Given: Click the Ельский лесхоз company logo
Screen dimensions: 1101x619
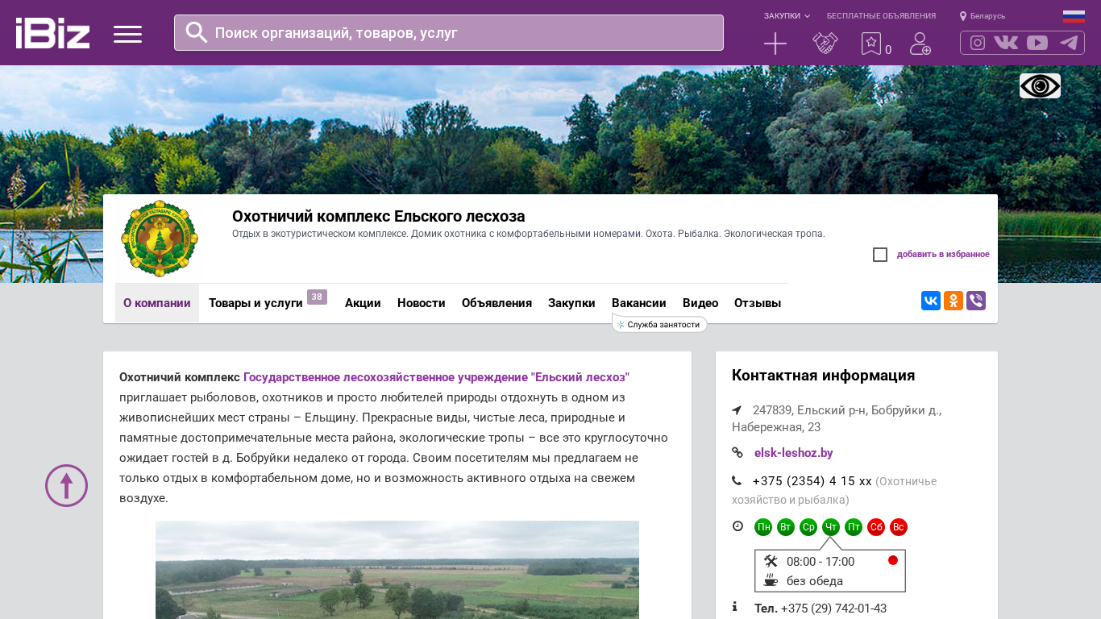Looking at the screenshot, I should point(160,239).
